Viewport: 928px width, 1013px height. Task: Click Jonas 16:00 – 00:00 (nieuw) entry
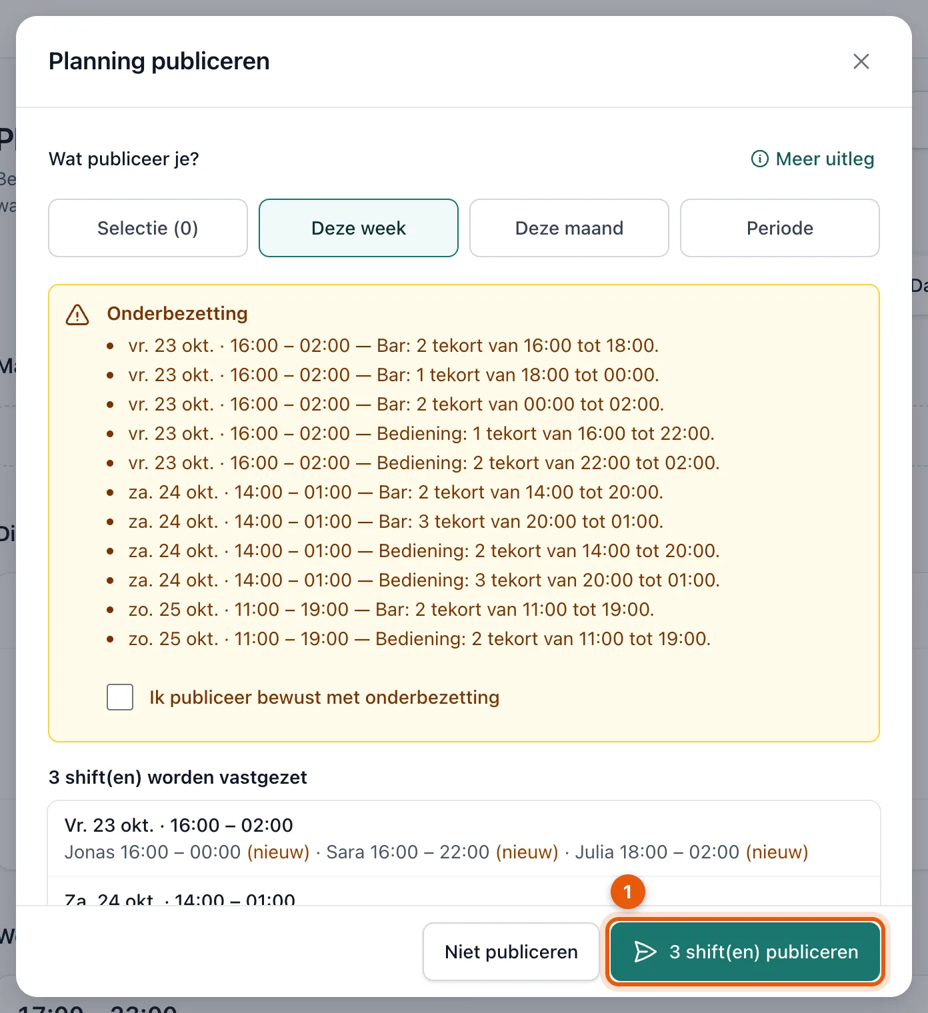(187, 852)
